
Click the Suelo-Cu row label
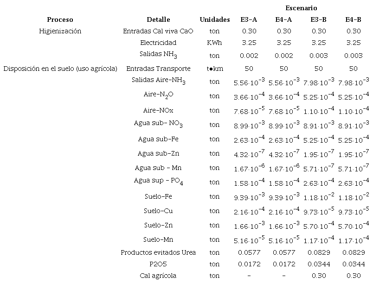click(158, 211)
